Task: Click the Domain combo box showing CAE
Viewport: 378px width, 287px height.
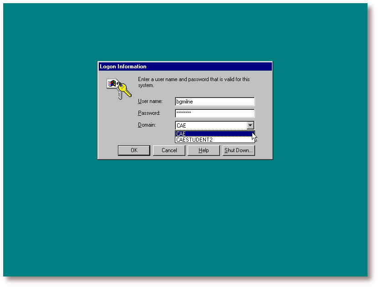Action: [210, 126]
